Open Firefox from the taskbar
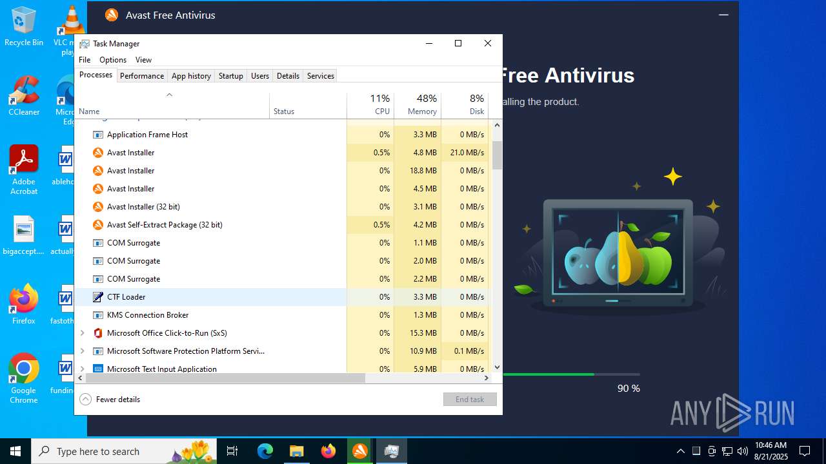This screenshot has height=464, width=826. pos(328,451)
